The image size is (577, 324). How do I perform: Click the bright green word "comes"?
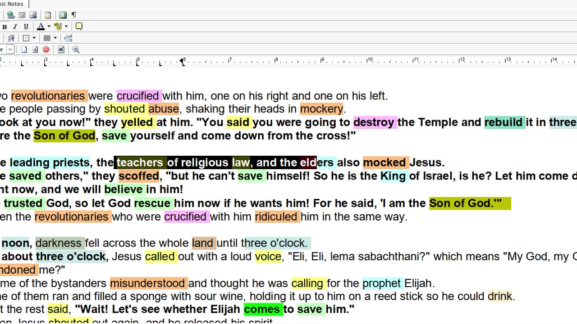(x=262, y=309)
